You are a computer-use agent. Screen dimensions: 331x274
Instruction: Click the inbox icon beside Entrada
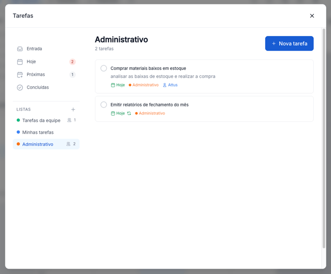point(20,49)
